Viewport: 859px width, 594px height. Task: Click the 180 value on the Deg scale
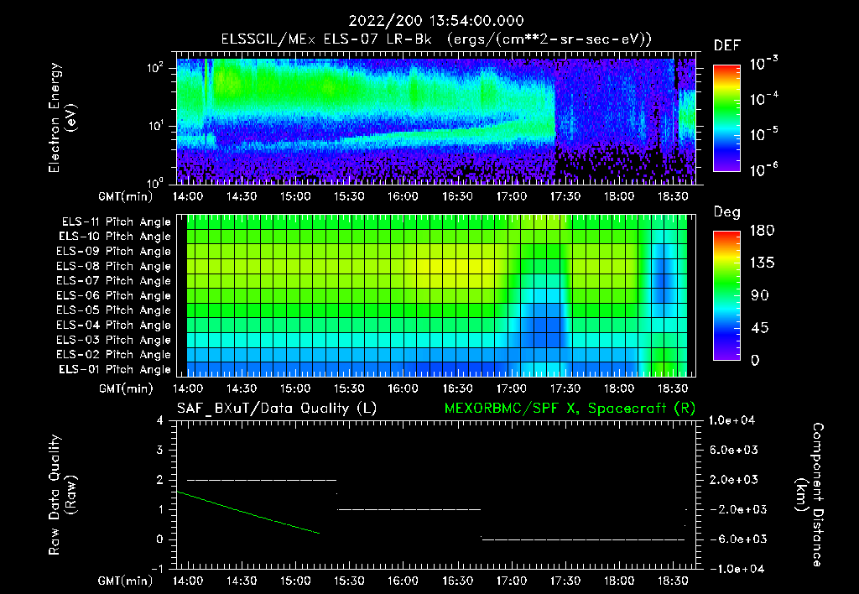762,231
